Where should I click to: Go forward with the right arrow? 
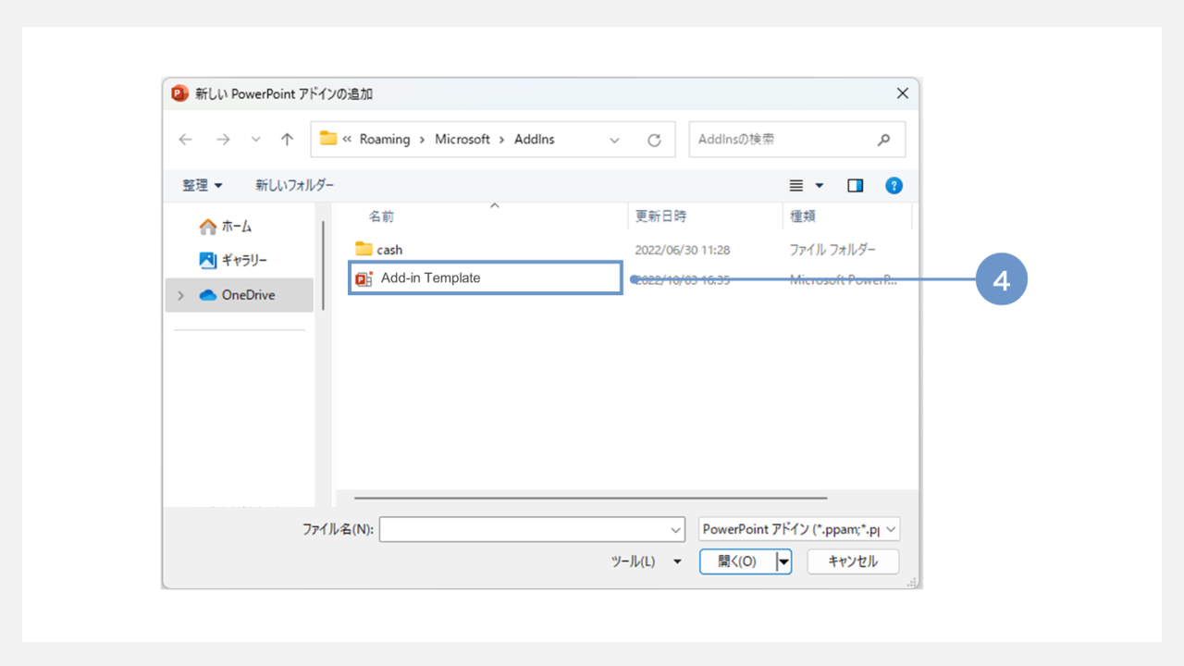pyautogui.click(x=223, y=140)
